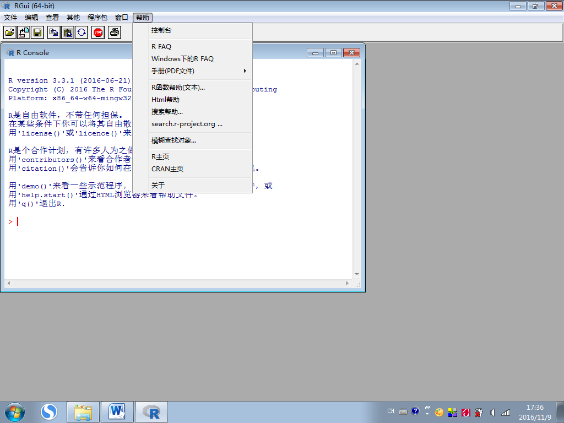Click the help question-mark tray icon
This screenshot has height=423, width=564.
[x=415, y=411]
